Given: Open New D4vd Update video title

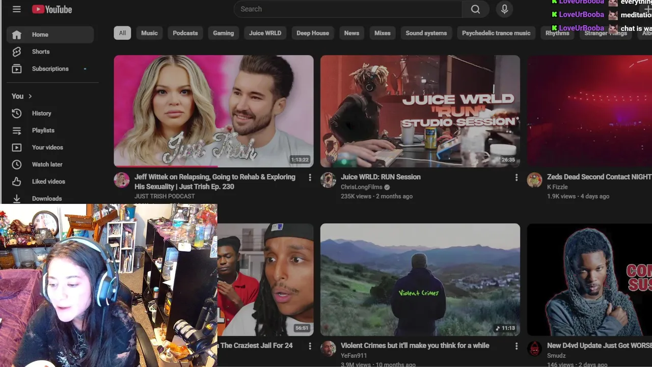Looking at the screenshot, I should click(599, 346).
